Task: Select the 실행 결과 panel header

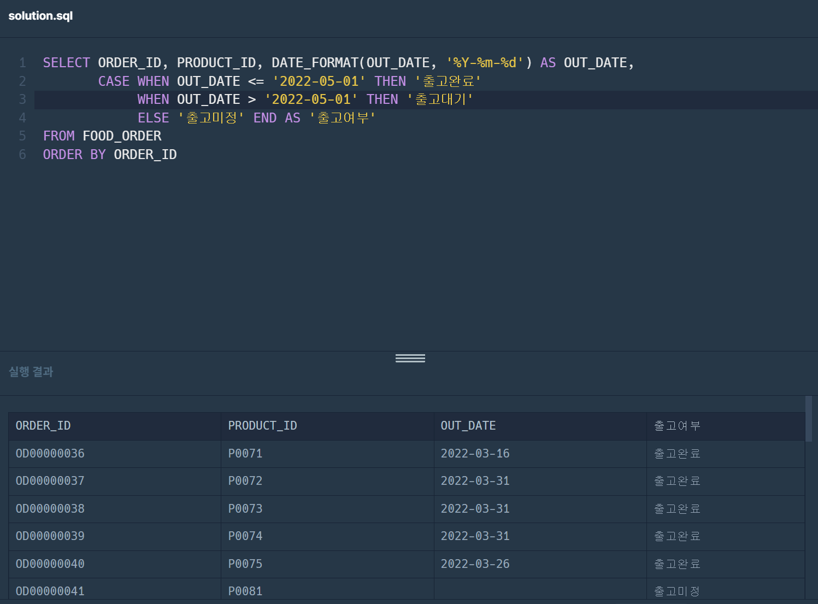Action: tap(31, 372)
